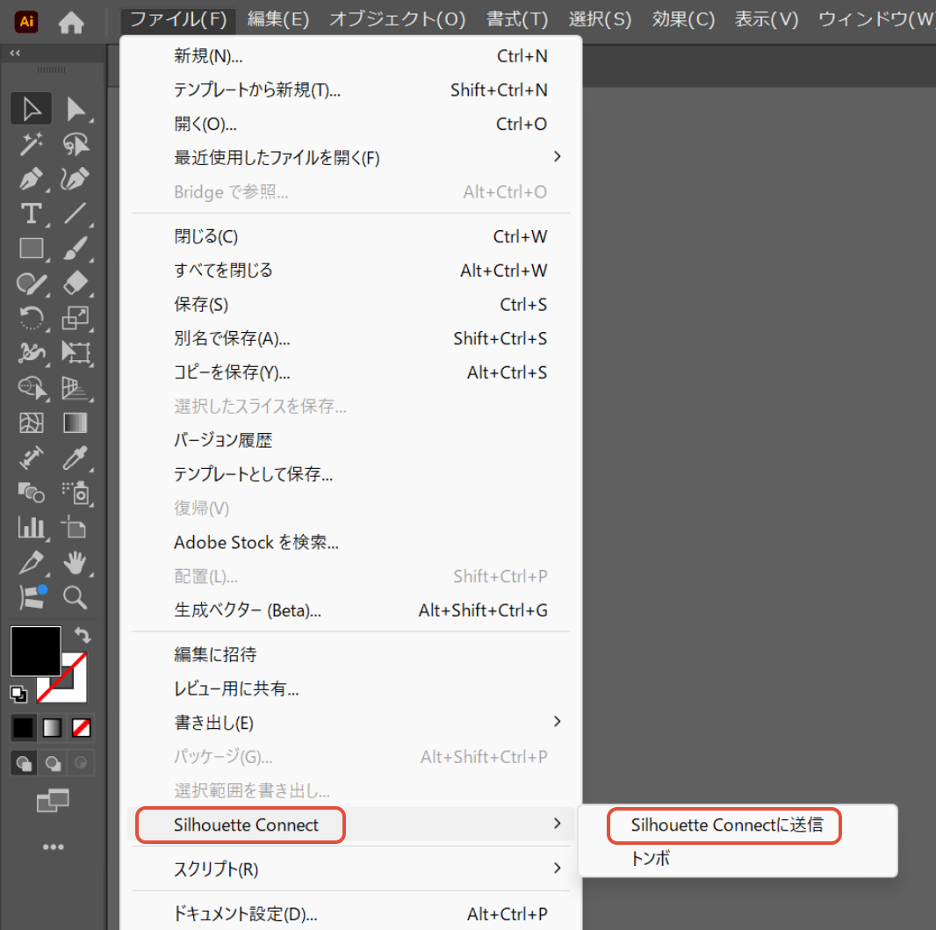Screen dimensions: 936x930
Task: Select the Line Segment tool
Action: 76,213
